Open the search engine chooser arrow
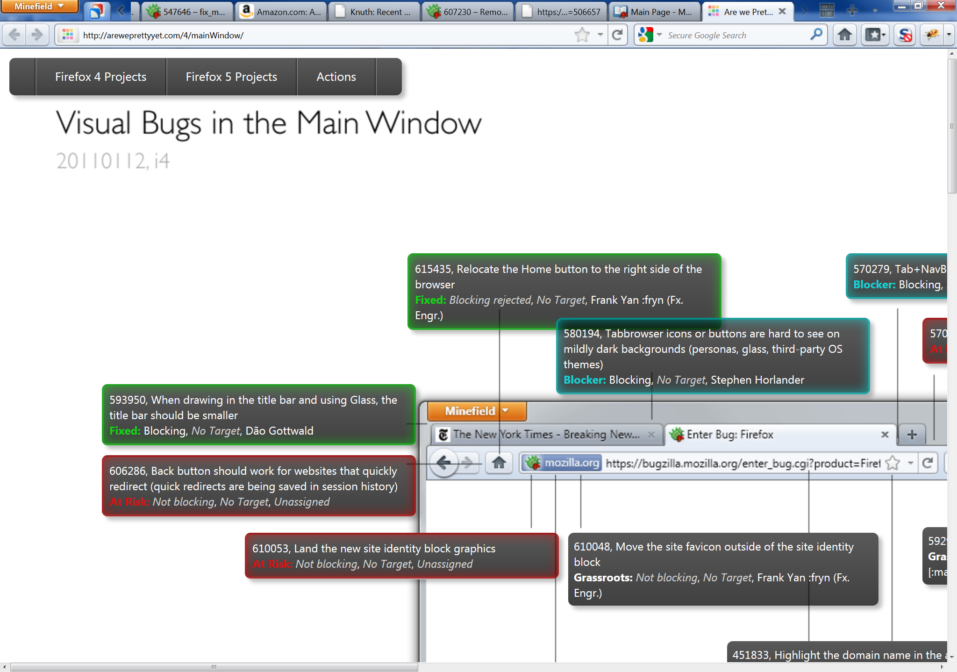 tap(659, 35)
